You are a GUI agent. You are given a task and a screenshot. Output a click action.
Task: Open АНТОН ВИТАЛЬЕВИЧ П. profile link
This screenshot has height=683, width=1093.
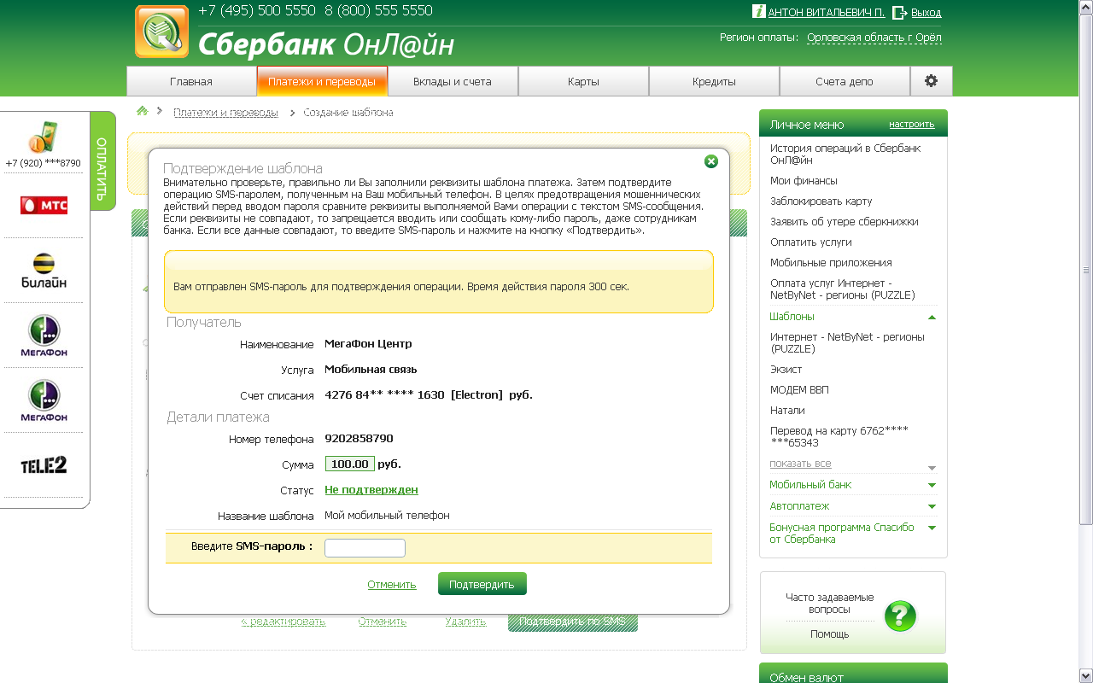tap(827, 13)
